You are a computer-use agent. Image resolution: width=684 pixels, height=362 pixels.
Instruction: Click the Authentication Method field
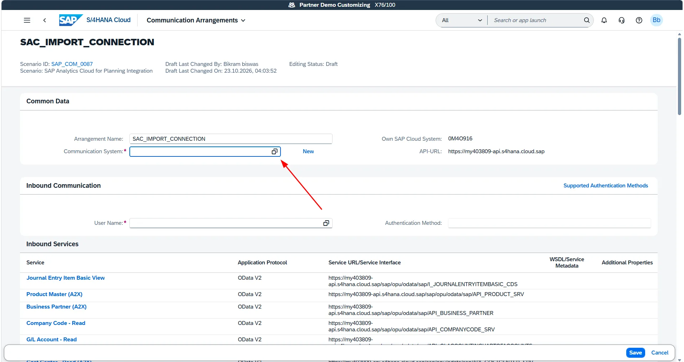549,223
